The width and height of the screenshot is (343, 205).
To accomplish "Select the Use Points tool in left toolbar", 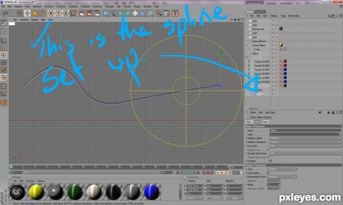I will point(3,55).
